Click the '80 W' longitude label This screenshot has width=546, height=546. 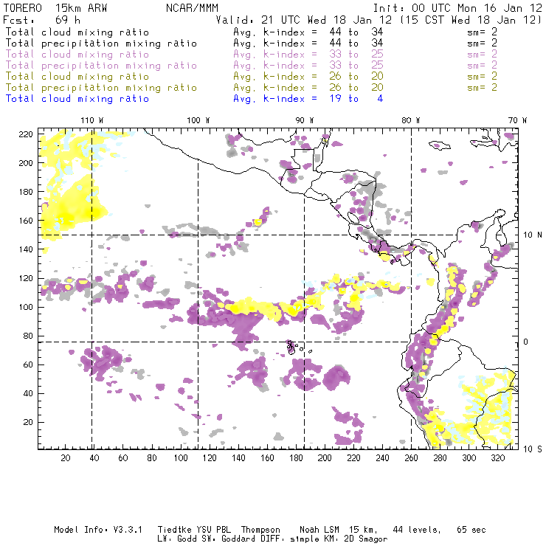point(411,120)
